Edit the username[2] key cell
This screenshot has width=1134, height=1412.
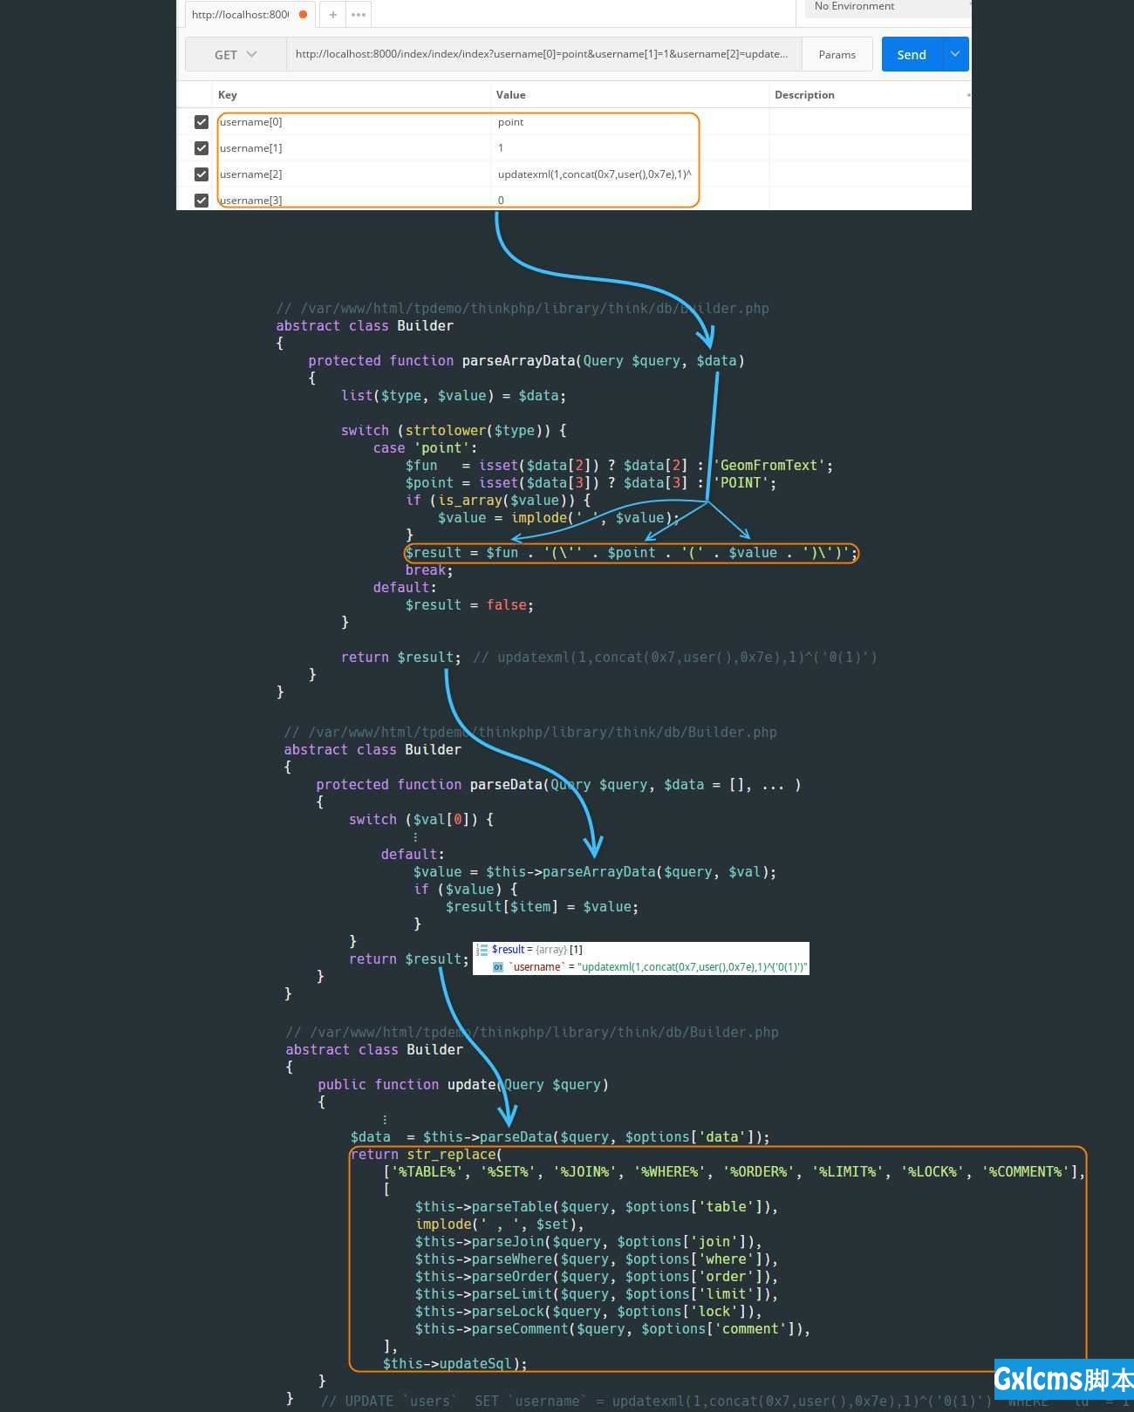coord(352,174)
